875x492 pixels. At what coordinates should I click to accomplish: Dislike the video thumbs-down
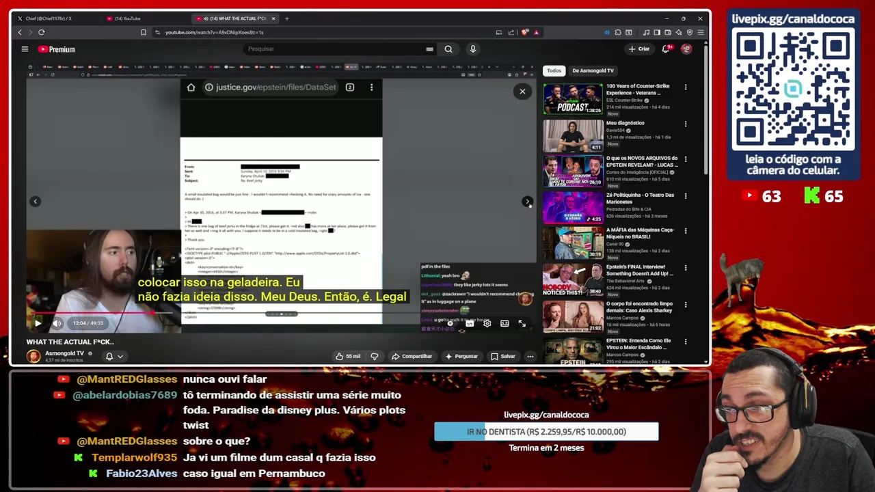click(x=374, y=356)
